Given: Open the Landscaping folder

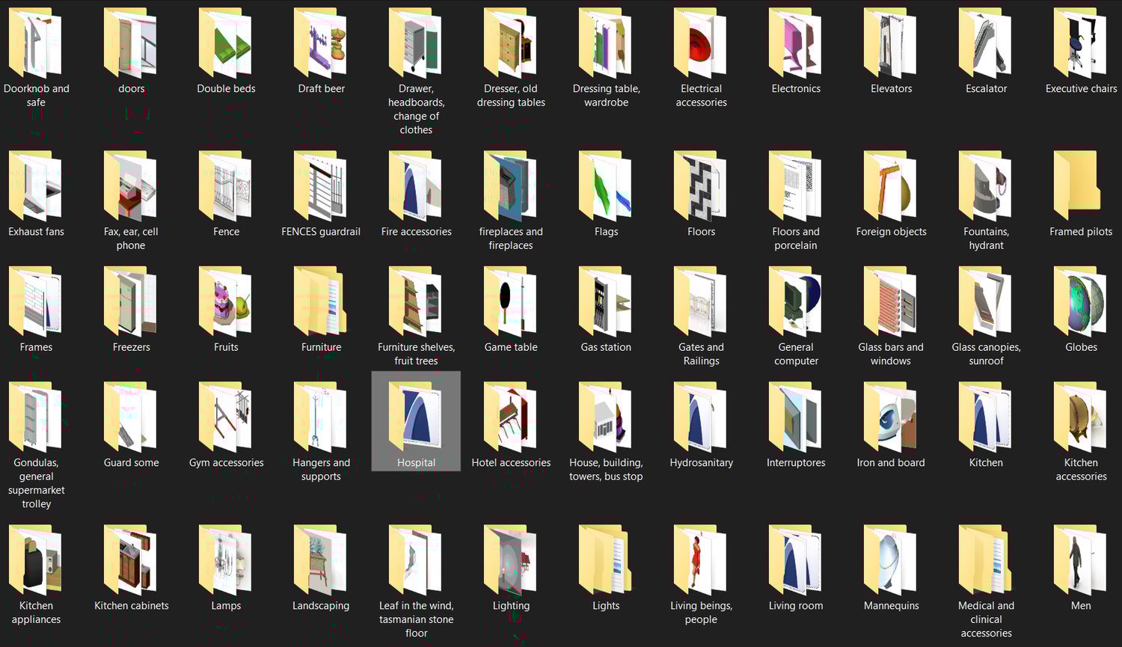Looking at the screenshot, I should tap(321, 559).
